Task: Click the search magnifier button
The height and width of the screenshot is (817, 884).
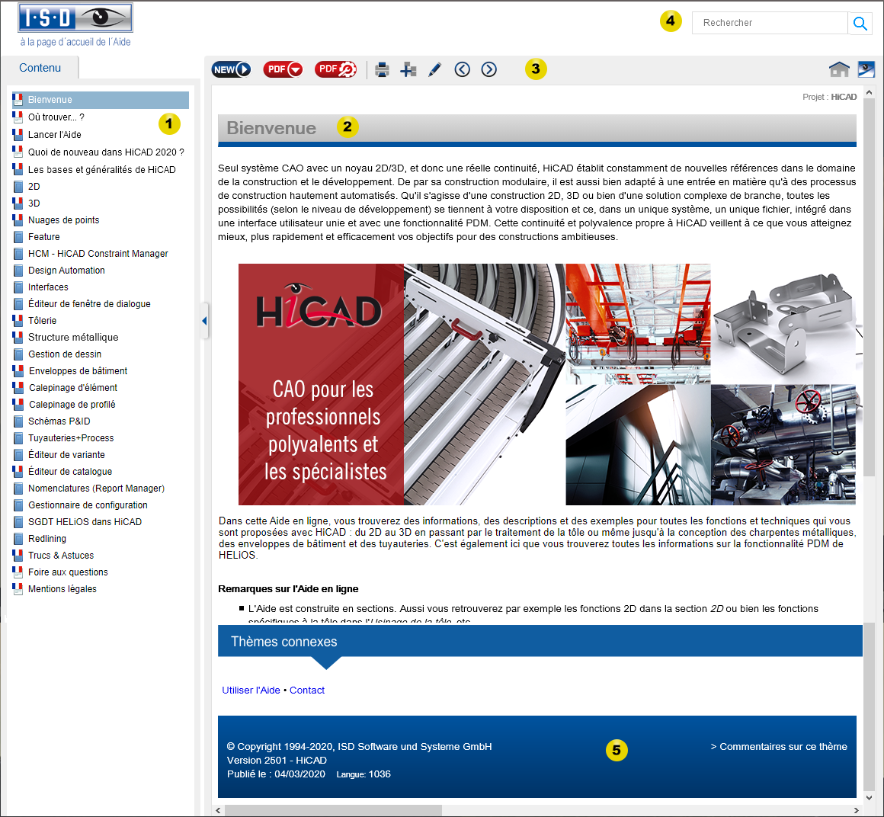Action: coord(860,23)
